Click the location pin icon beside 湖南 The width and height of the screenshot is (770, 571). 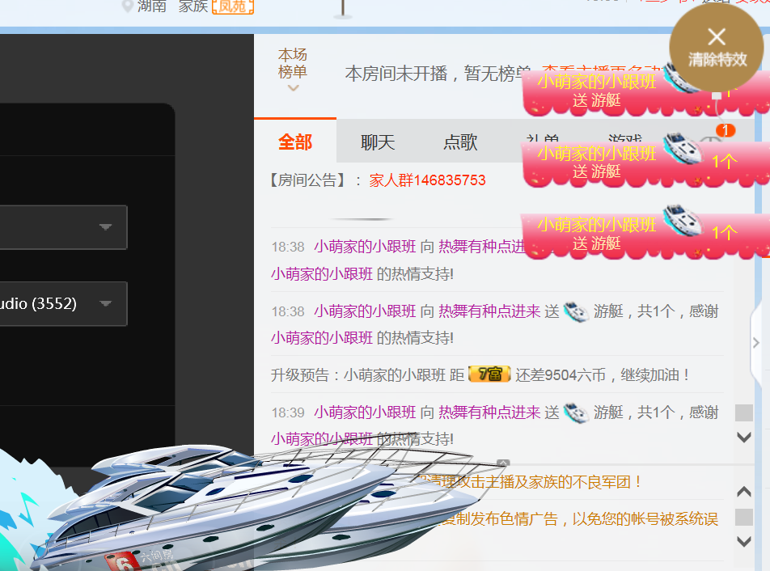(x=127, y=6)
